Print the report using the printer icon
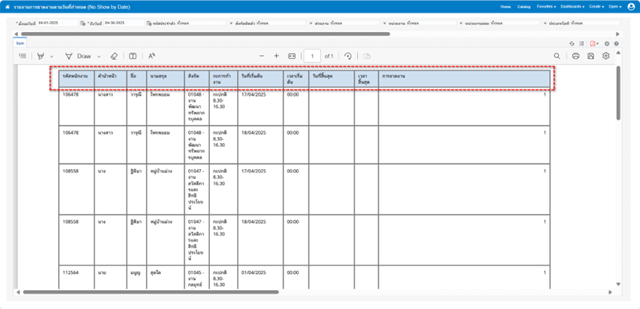This screenshot has height=309, width=640. pyautogui.click(x=576, y=56)
